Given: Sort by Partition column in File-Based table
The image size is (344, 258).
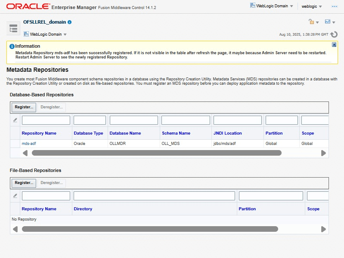Looking at the screenshot, I should pyautogui.click(x=247, y=209).
